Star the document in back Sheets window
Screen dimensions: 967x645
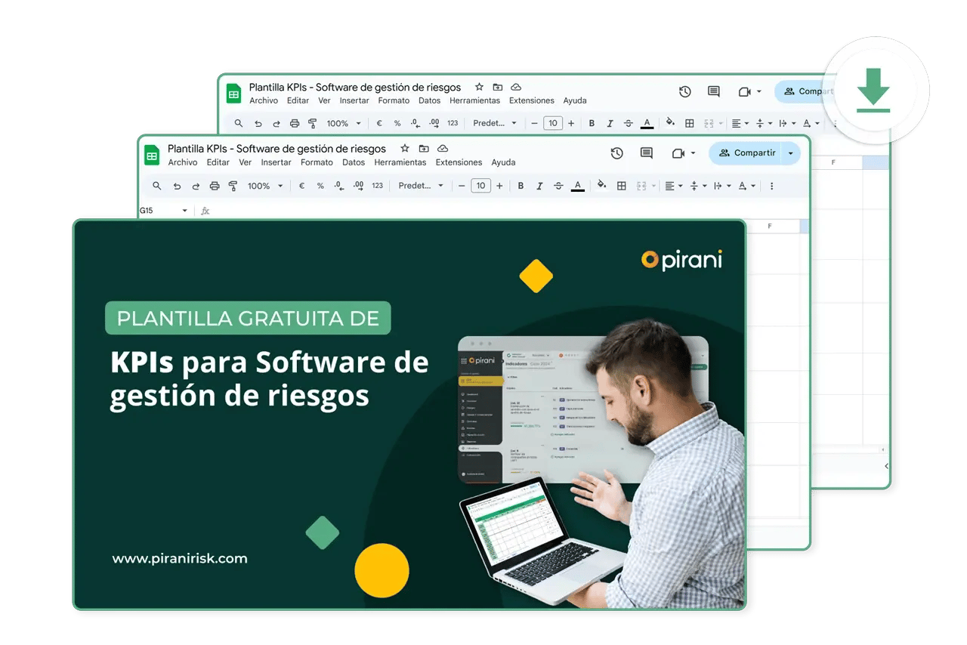pyautogui.click(x=479, y=87)
